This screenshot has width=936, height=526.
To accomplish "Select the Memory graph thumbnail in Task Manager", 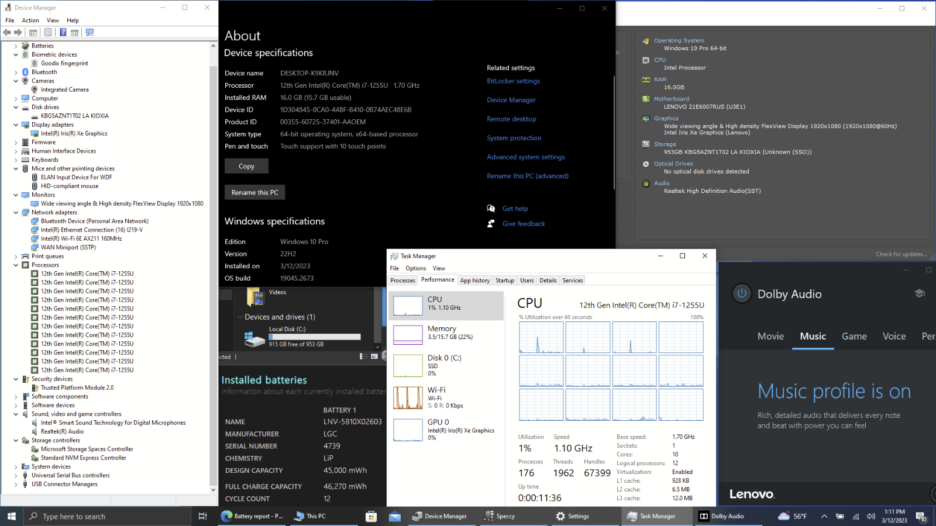I will [x=408, y=334].
